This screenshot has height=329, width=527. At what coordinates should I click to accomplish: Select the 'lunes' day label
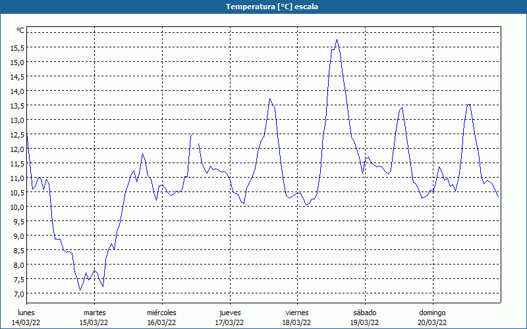(26, 313)
